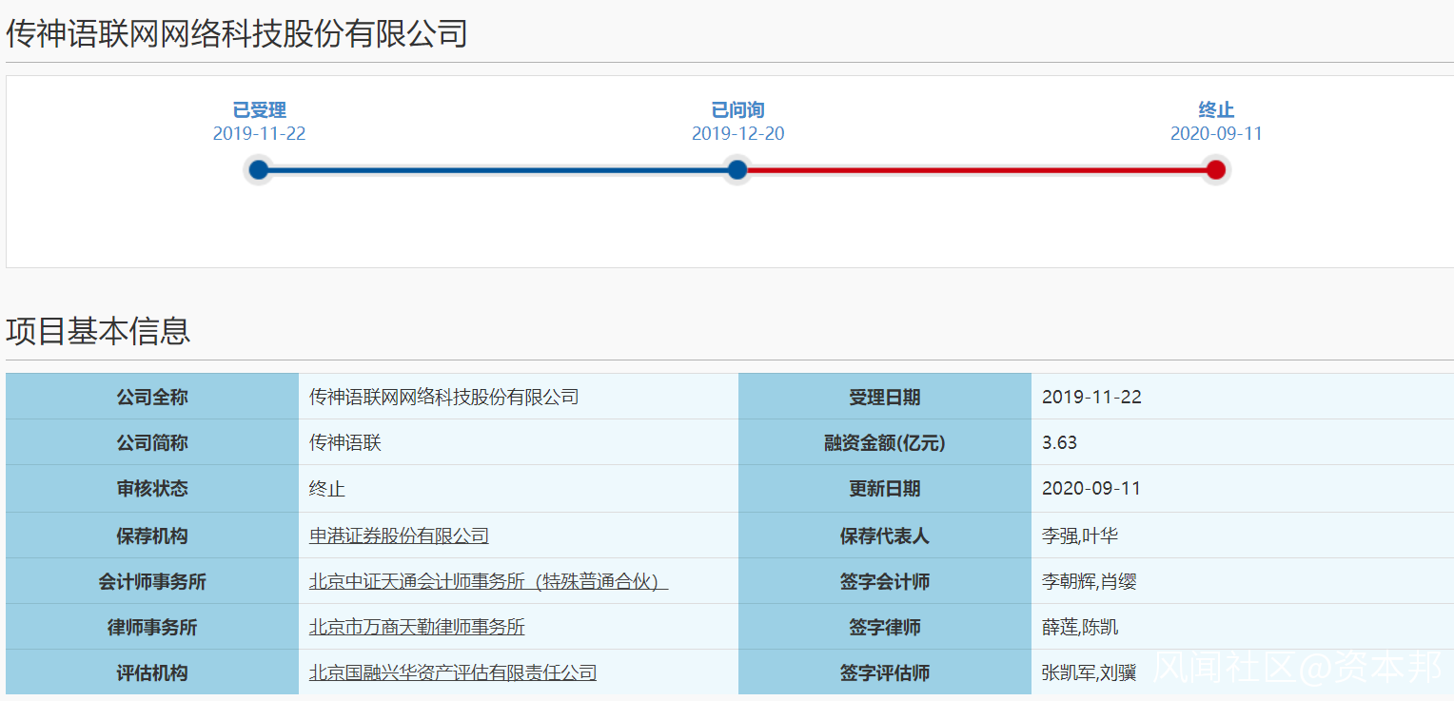The image size is (1454, 701).
Task: Click the 公司全称 header cell
Action: click(x=152, y=397)
